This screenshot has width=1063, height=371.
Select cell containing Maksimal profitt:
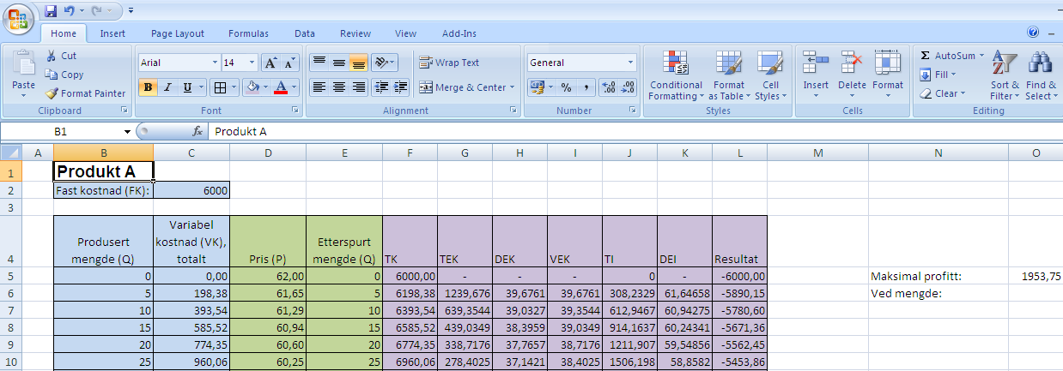pos(938,276)
